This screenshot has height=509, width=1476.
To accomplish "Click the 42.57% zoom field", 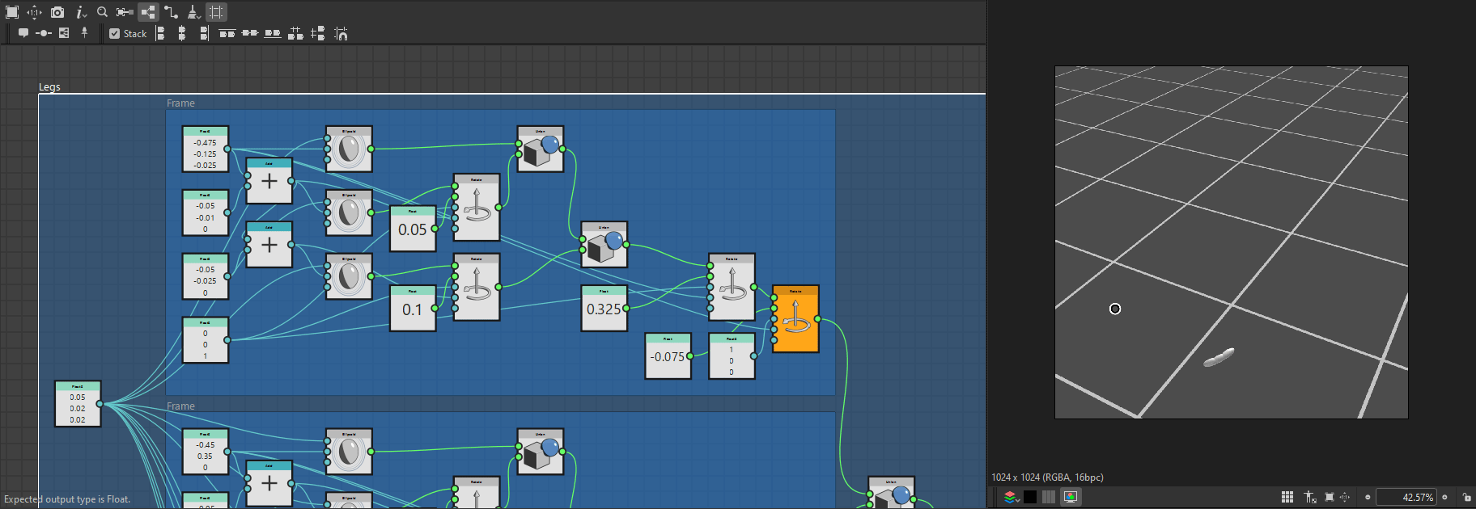I will click(1406, 497).
